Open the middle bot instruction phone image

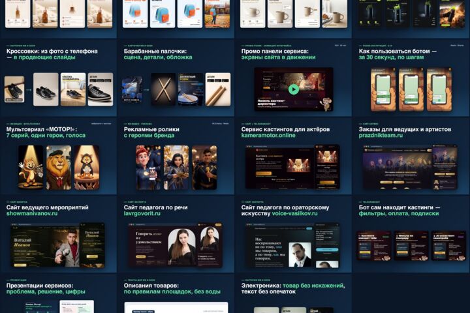(411, 89)
